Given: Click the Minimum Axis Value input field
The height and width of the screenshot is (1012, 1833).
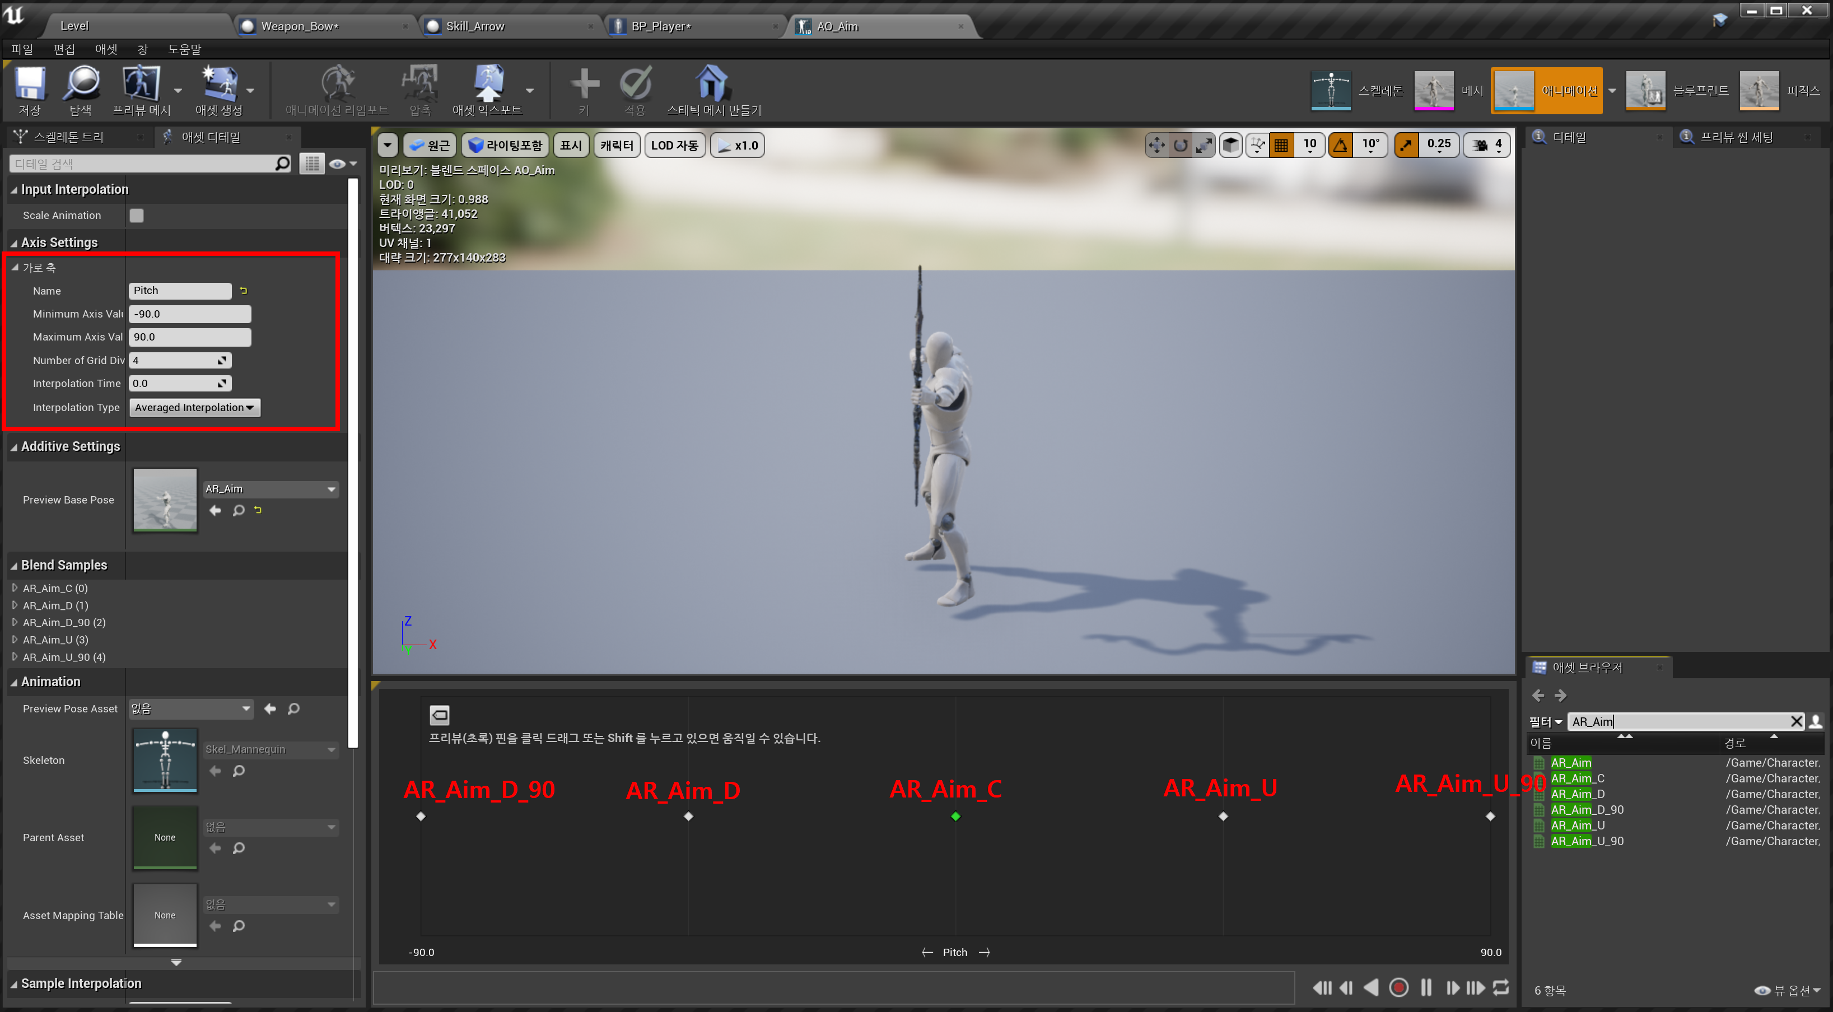Looking at the screenshot, I should point(189,314).
